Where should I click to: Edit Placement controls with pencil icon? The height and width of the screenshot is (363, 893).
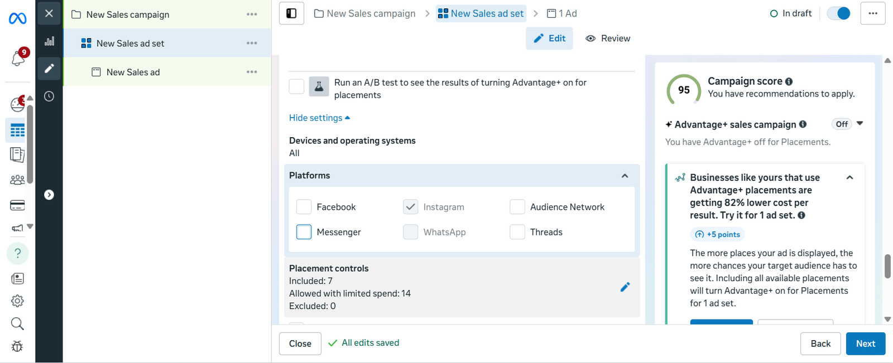pyautogui.click(x=625, y=287)
